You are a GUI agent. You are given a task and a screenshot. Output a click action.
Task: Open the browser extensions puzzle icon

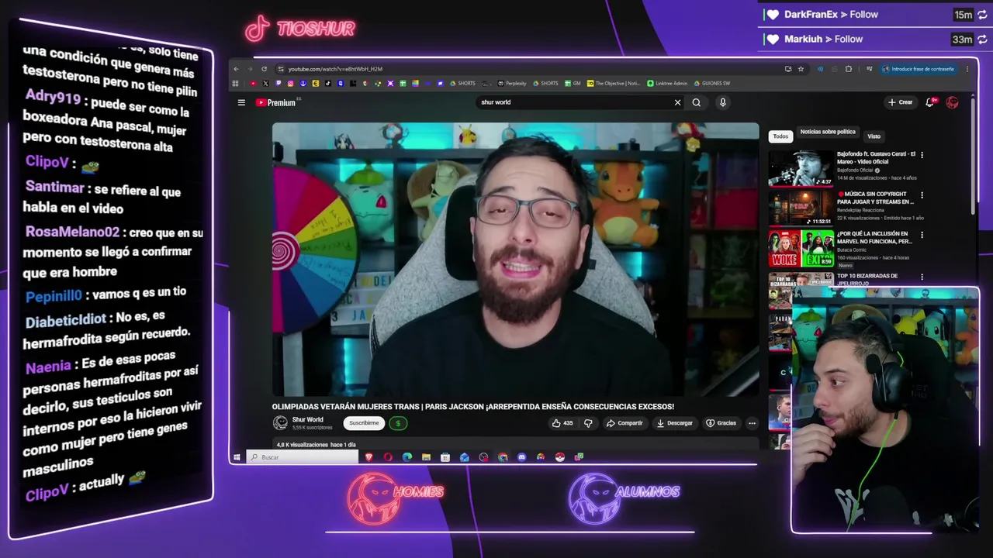(x=849, y=69)
